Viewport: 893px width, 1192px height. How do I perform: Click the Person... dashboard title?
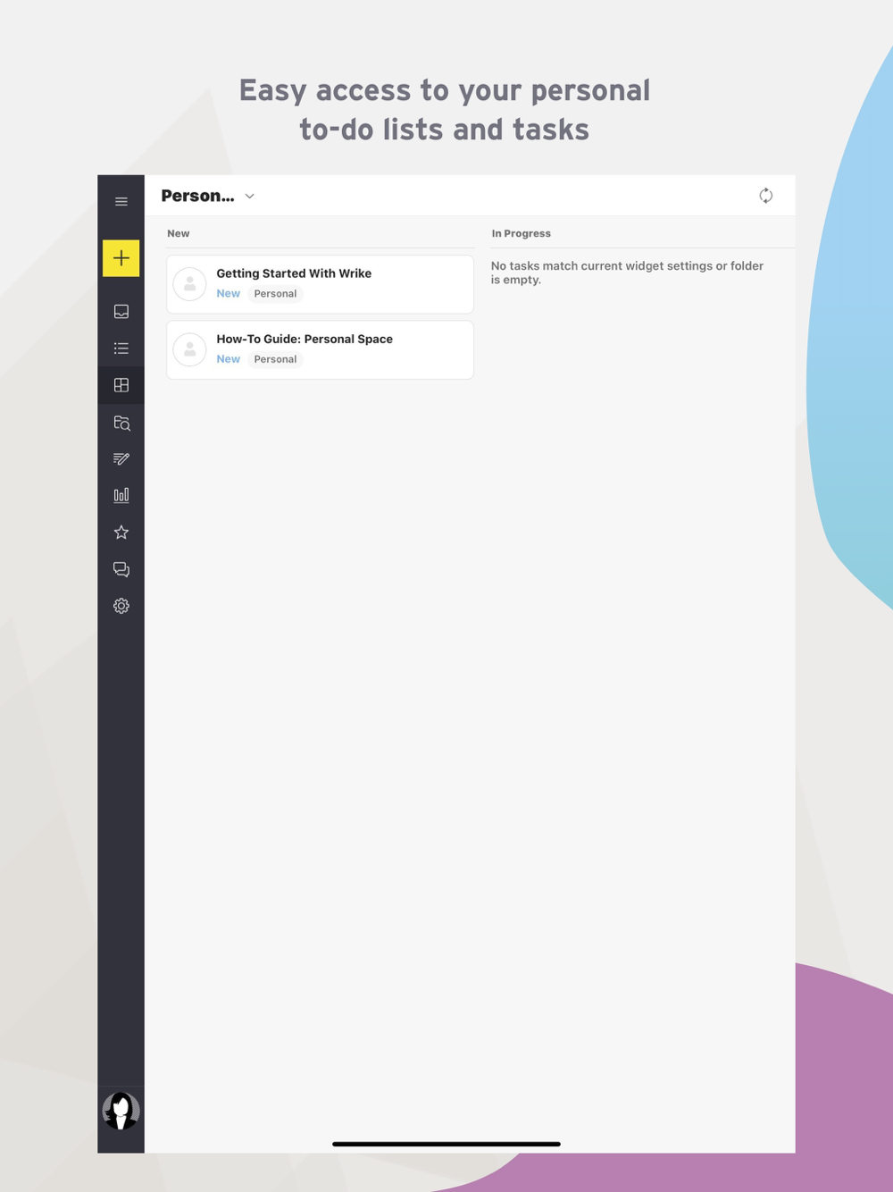[x=197, y=196]
